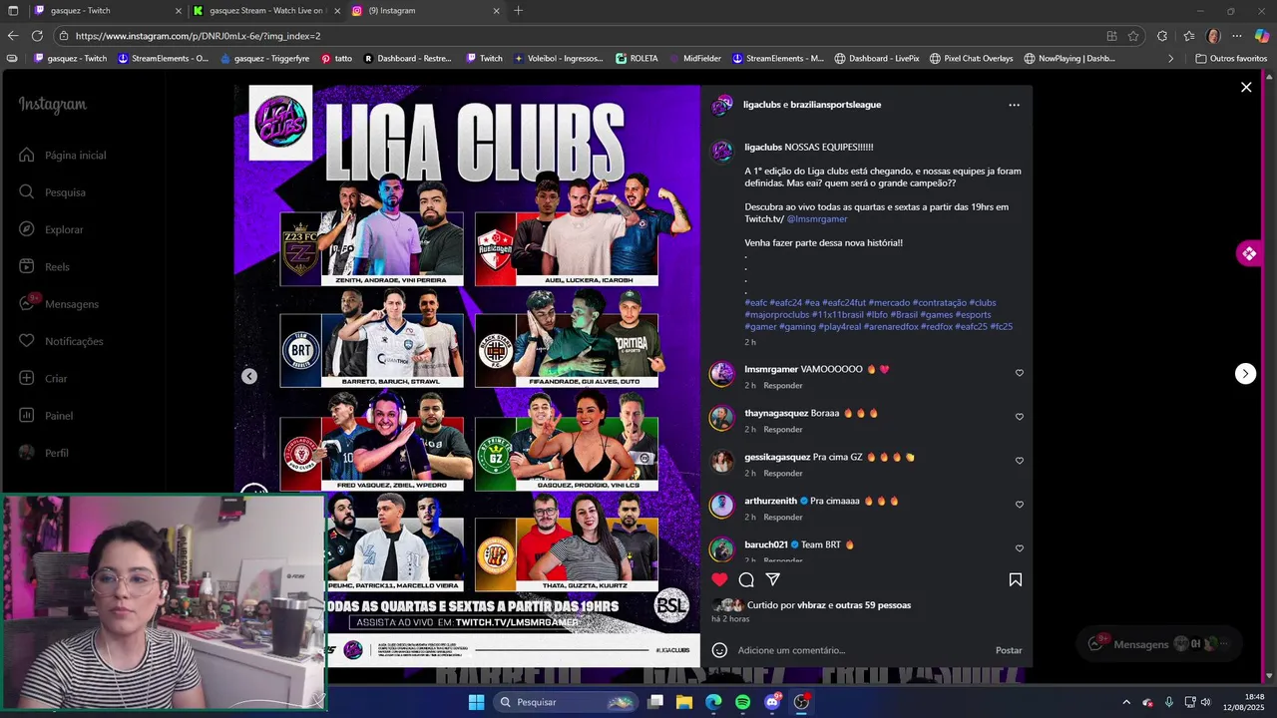Screen dimensions: 1277x718
Task: Open Notificações in sidebar
Action: tap(61, 341)
